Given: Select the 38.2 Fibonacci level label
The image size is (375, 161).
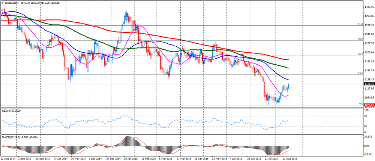Looking at the screenshot, I should click(360, 54).
